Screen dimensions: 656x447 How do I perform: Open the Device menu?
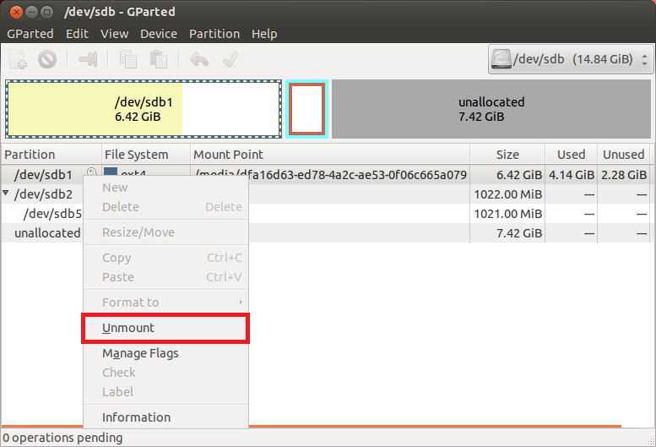(x=159, y=34)
